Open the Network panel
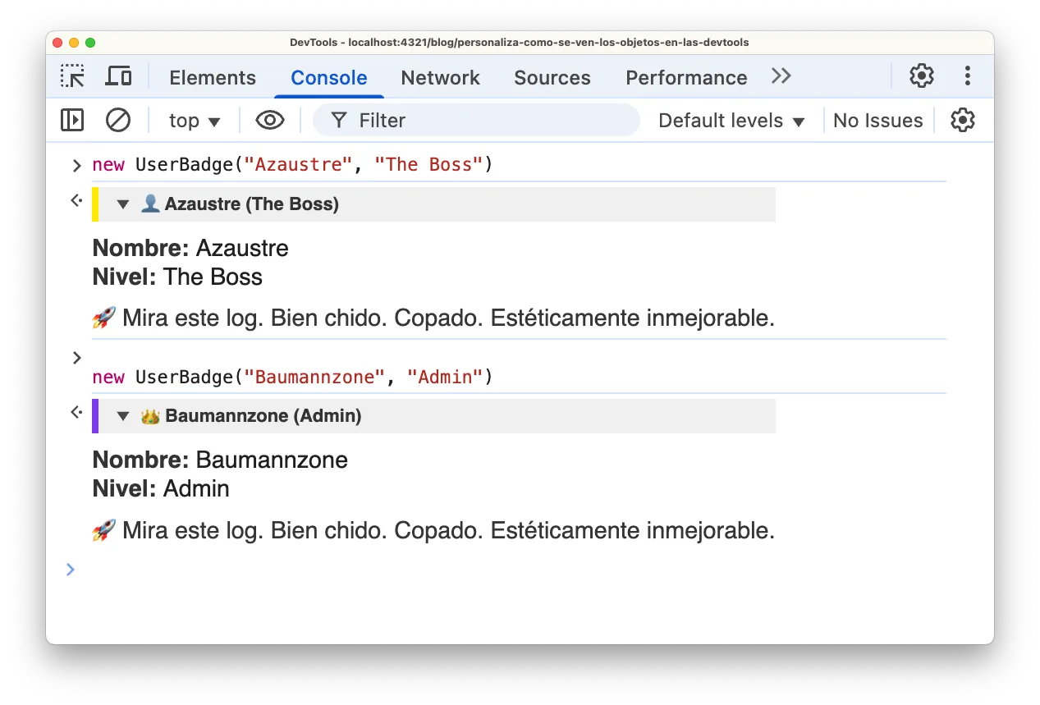1040x705 pixels. [x=440, y=77]
